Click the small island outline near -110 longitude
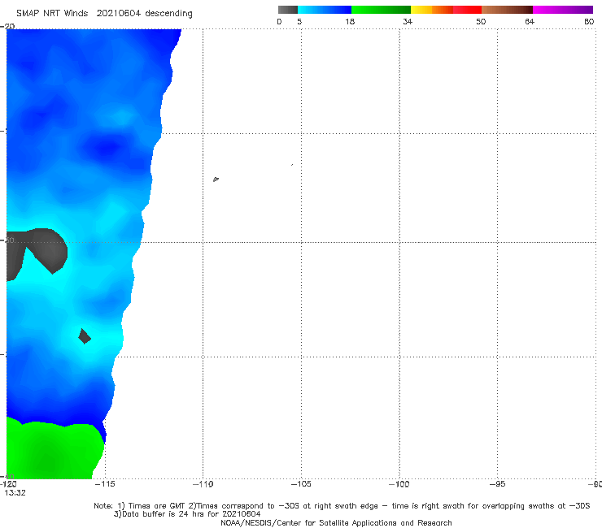This screenshot has width=602, height=528. coord(216,179)
